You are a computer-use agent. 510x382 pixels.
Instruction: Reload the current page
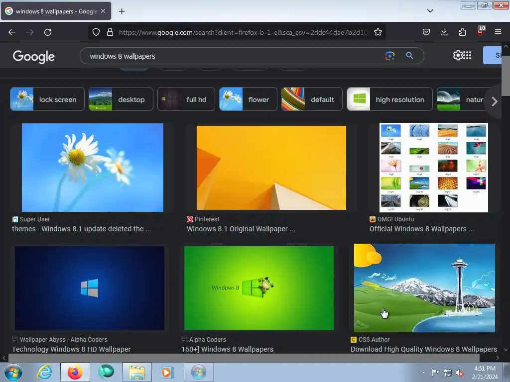tap(48, 32)
